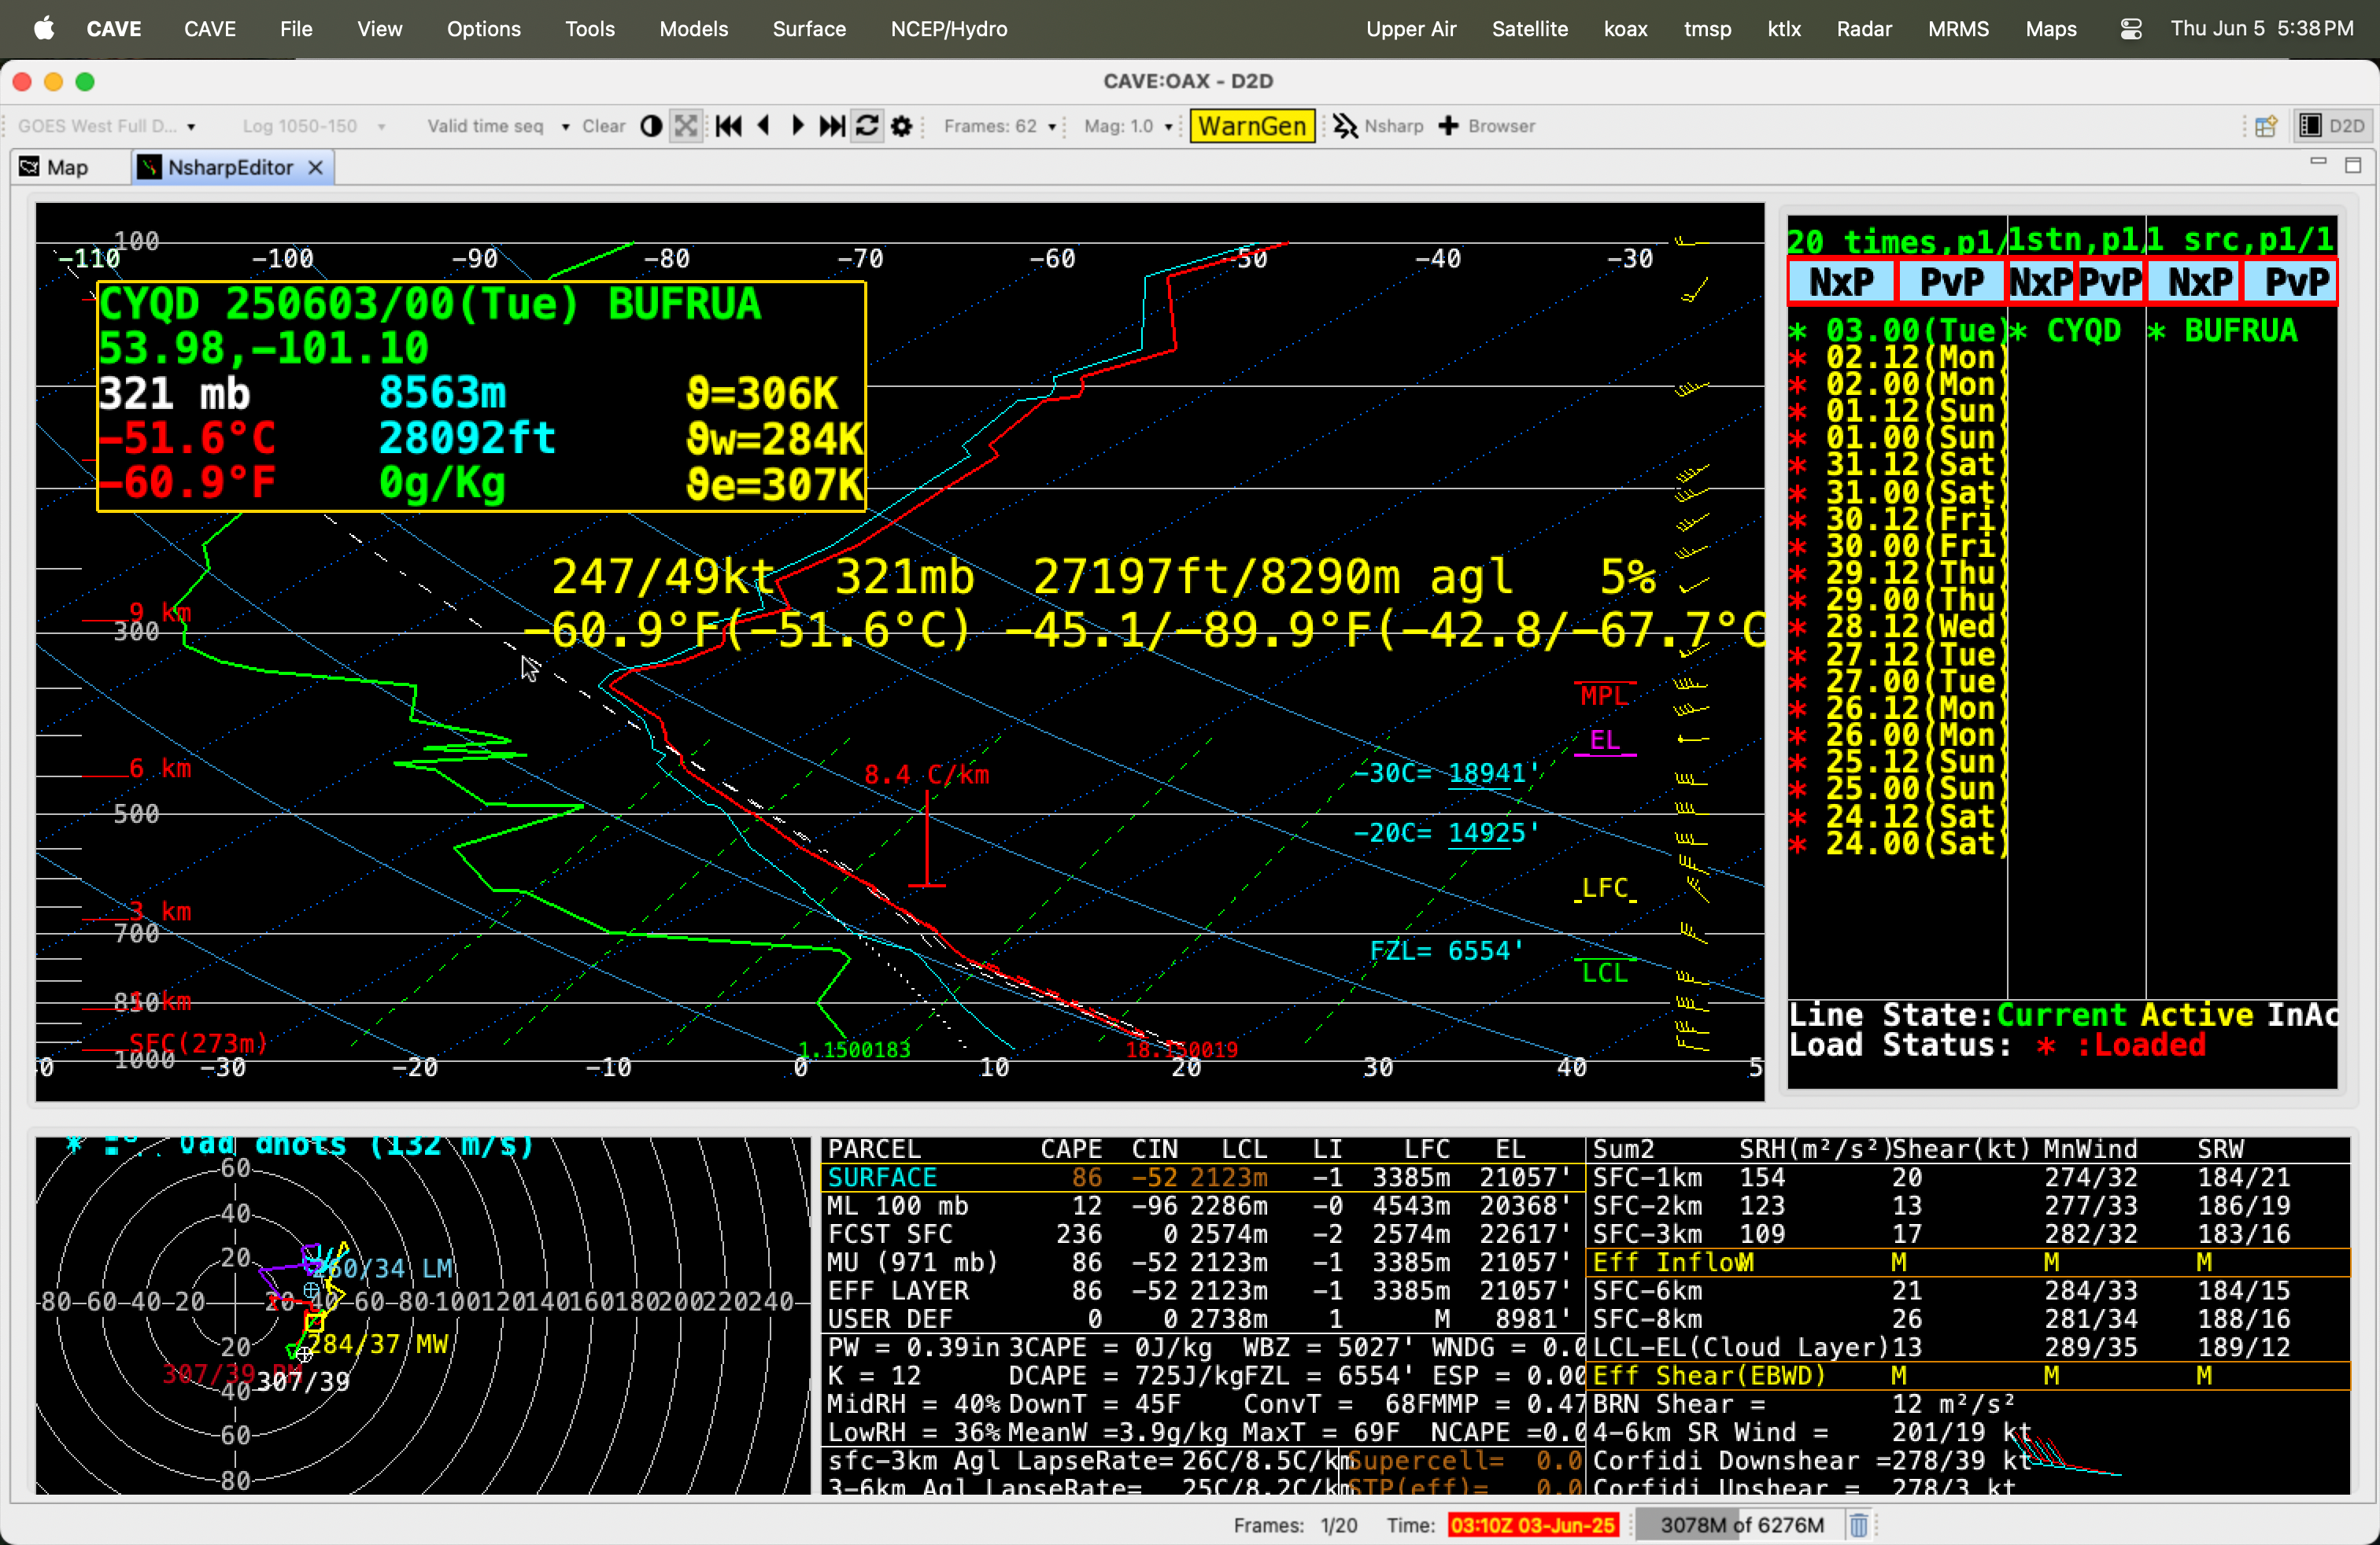Viewport: 2380px width, 1545px height.
Task: Close the NsharpEditor tab
Action: pyautogui.click(x=316, y=167)
